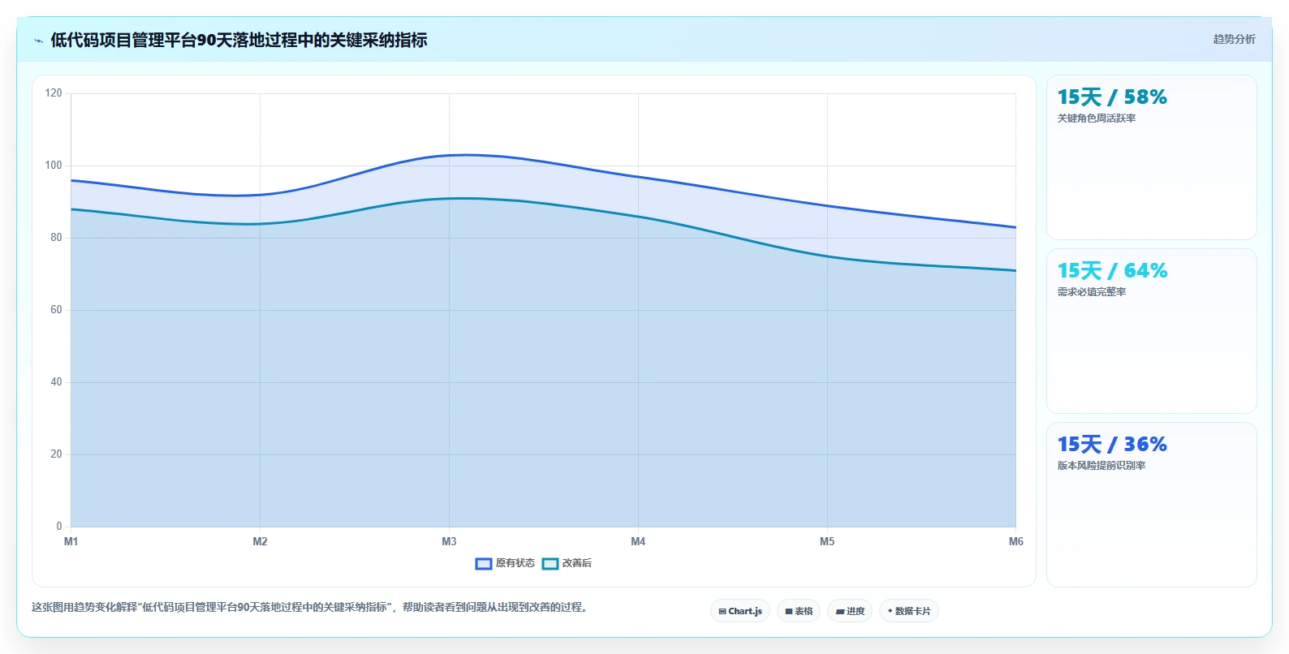Click the icon inside the 进度 tag

click(x=840, y=612)
